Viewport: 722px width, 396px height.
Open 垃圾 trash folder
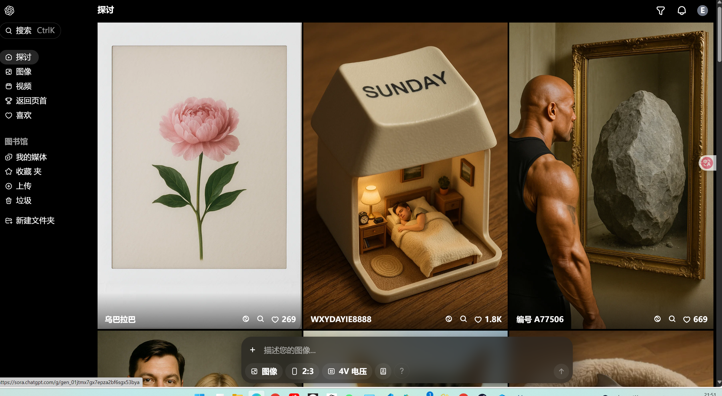19,201
